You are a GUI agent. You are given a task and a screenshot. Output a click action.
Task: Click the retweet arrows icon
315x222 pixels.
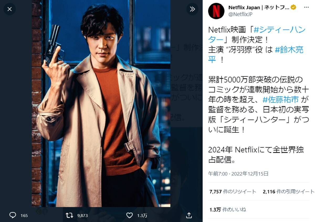pos(69,215)
